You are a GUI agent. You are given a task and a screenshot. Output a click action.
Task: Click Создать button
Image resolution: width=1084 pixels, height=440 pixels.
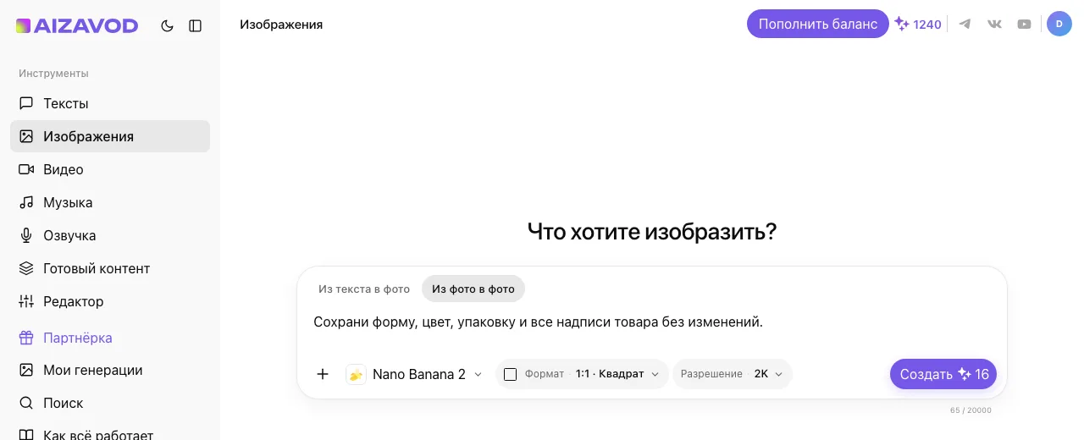(943, 374)
